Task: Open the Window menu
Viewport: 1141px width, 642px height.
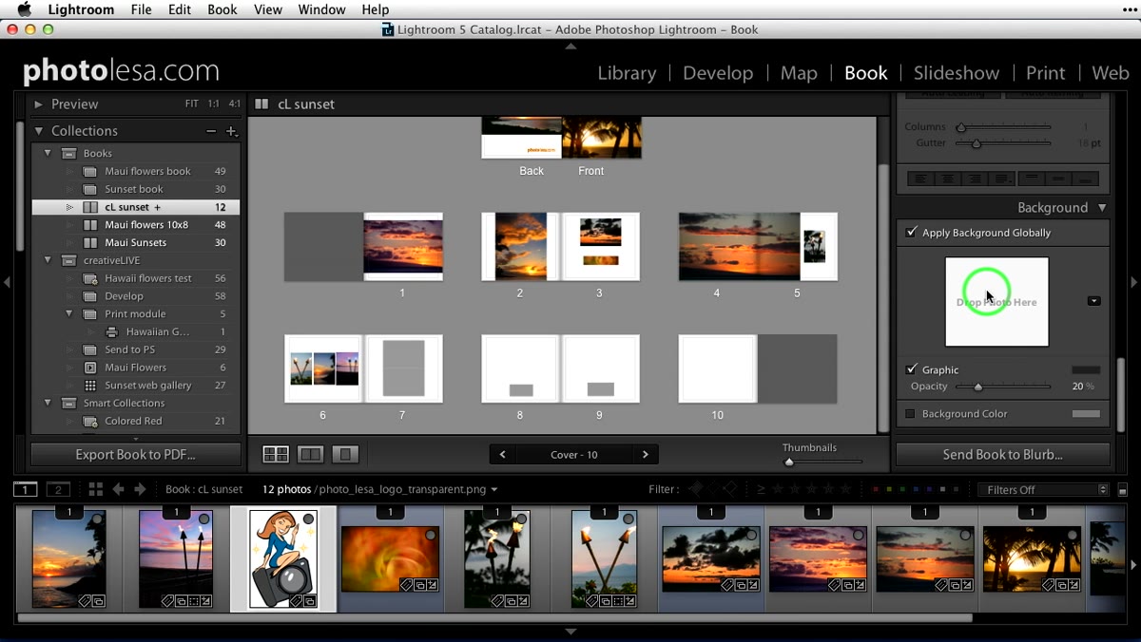Action: pos(321,9)
